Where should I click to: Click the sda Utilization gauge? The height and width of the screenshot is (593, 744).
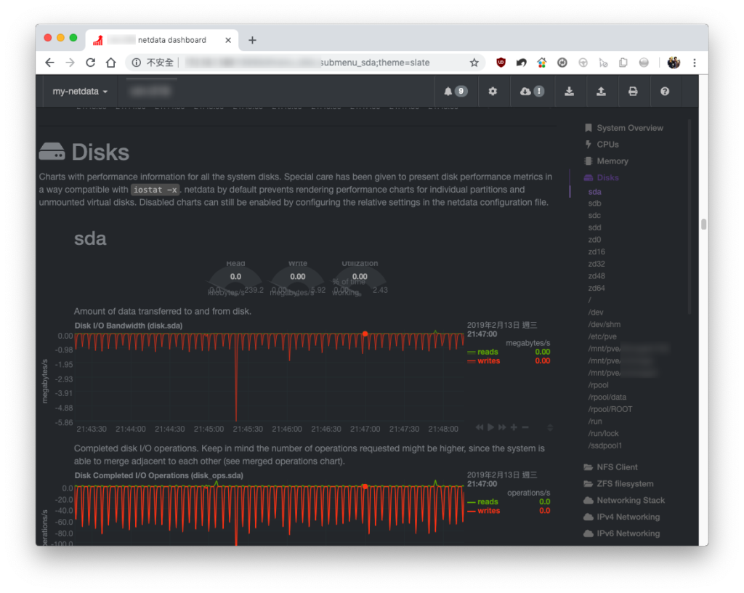click(359, 279)
